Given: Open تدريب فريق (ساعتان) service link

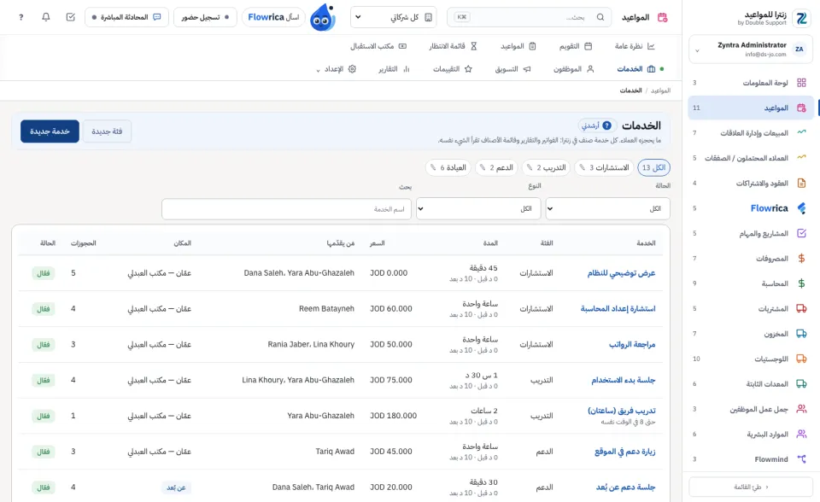Looking at the screenshot, I should pyautogui.click(x=621, y=411).
